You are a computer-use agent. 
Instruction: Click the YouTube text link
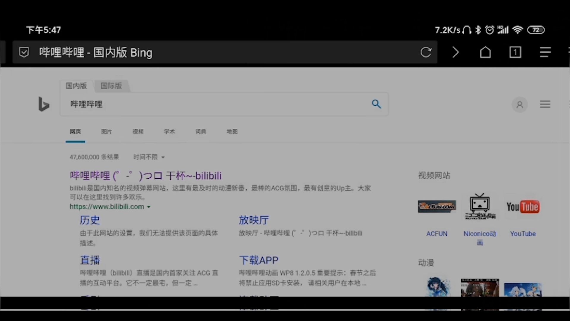click(x=523, y=234)
